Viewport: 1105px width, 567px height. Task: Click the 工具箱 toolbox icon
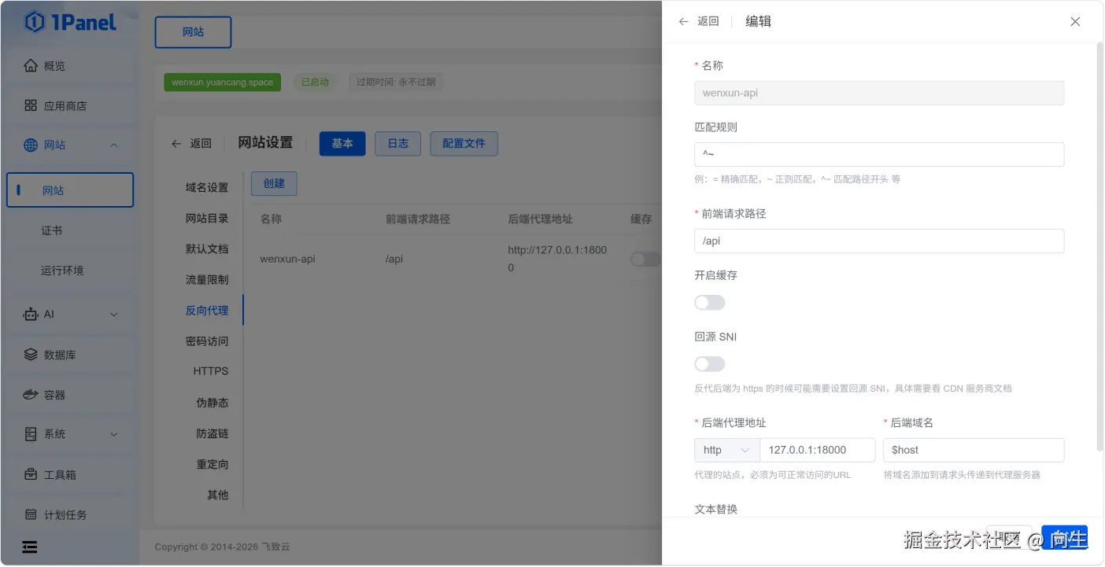(31, 474)
